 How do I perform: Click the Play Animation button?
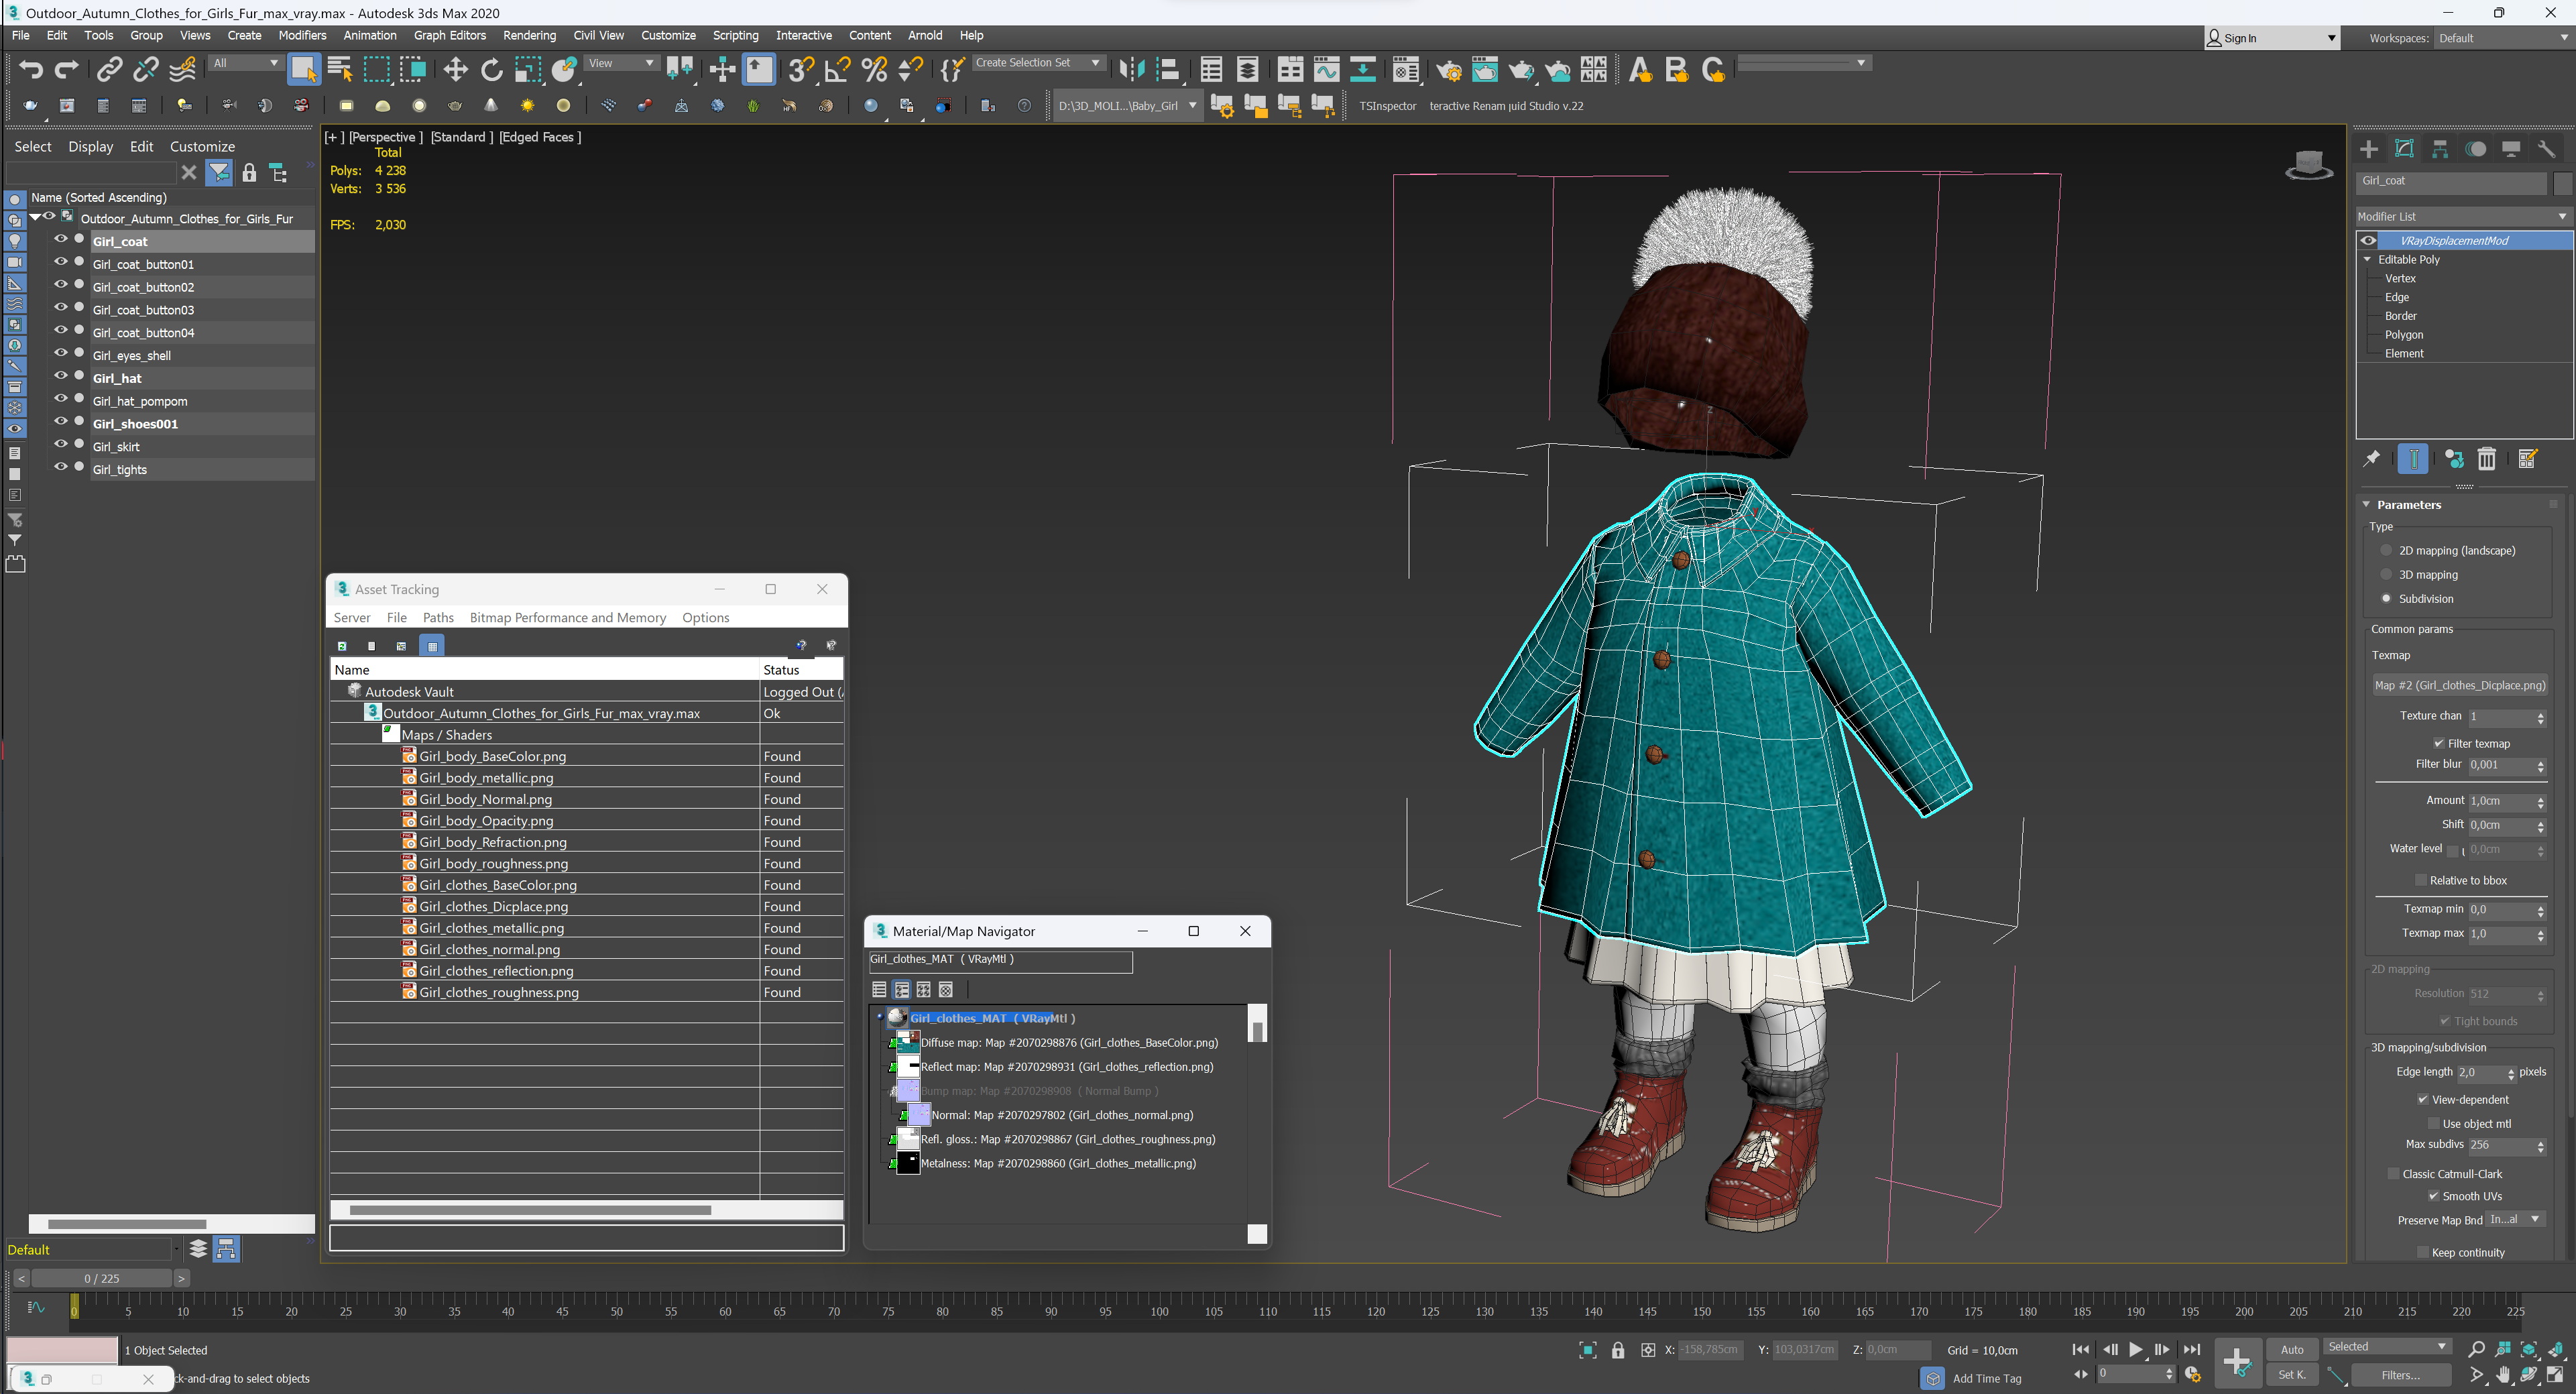point(2135,1349)
